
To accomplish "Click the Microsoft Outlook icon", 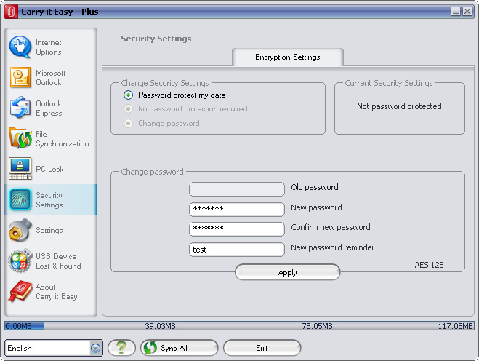I will pyautogui.click(x=20, y=77).
